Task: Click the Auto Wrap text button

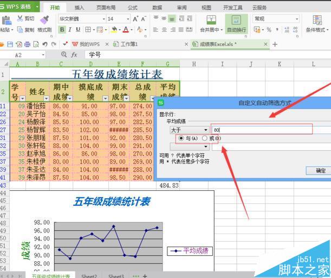Action: [236, 24]
